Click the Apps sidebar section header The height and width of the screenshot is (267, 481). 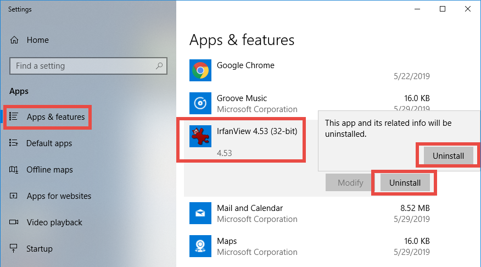[19, 91]
